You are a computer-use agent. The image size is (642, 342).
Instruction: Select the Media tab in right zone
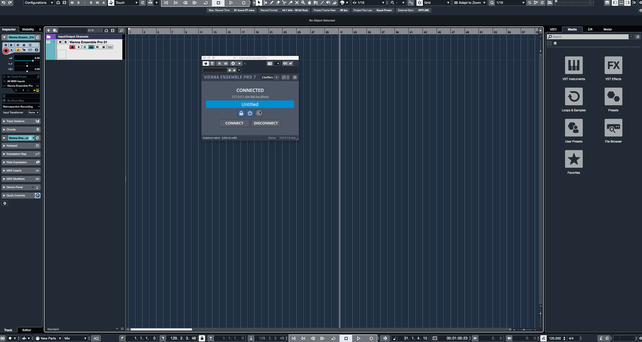572,29
